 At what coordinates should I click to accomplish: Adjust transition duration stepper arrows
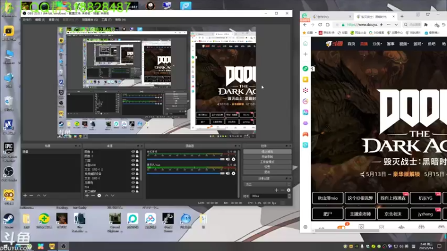pos(289,196)
